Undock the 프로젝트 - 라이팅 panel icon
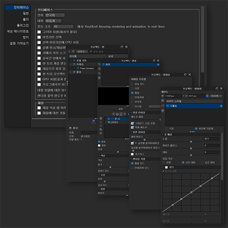The height and width of the screenshot is (228, 228). [x=185, y=75]
